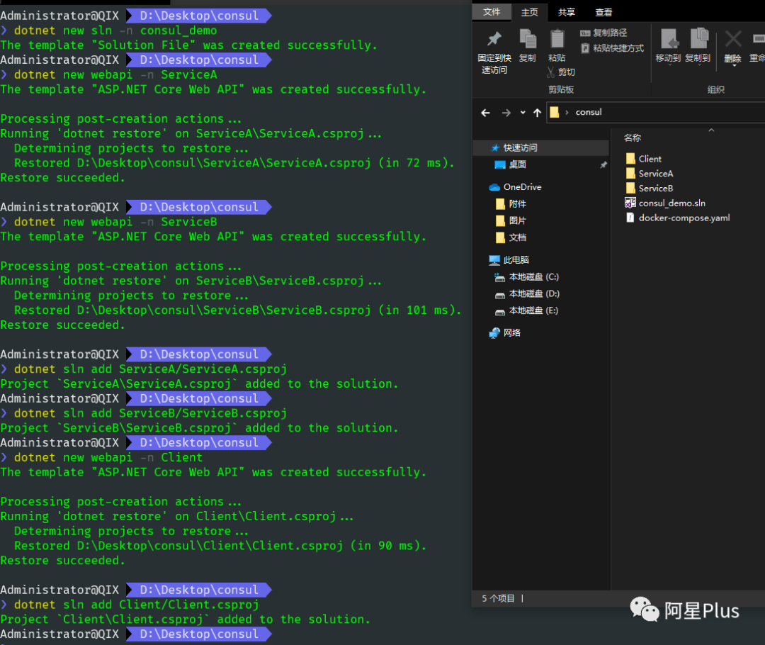This screenshot has height=645, width=765.
Task: Click the Back arrow in Explorer
Action: tap(485, 113)
